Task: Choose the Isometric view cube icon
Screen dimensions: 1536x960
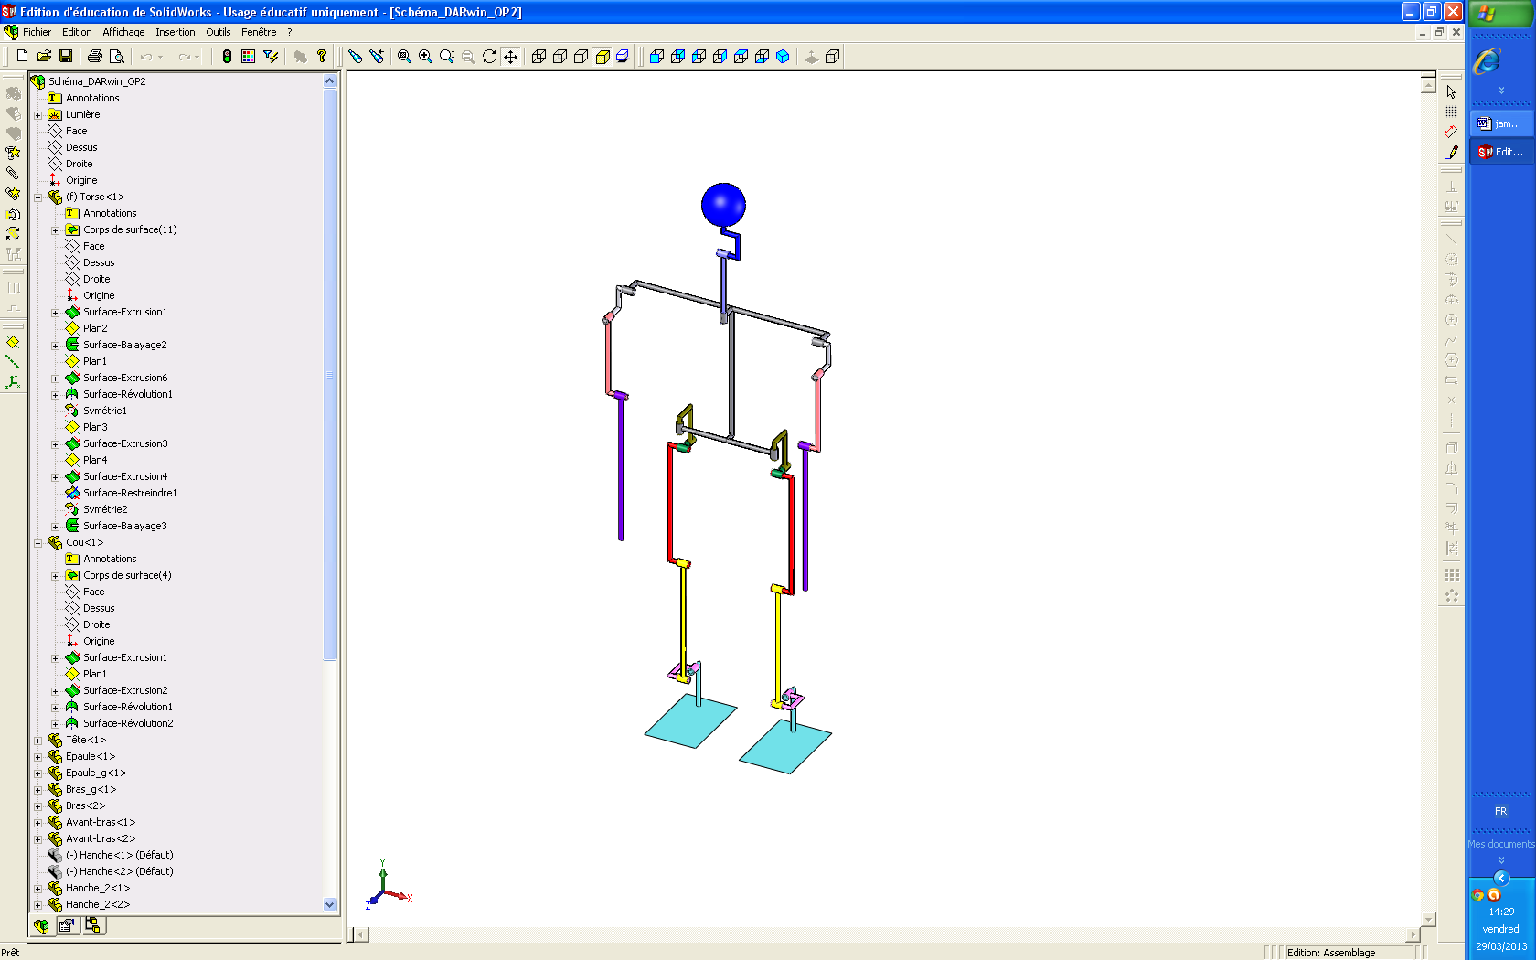Action: 783,57
